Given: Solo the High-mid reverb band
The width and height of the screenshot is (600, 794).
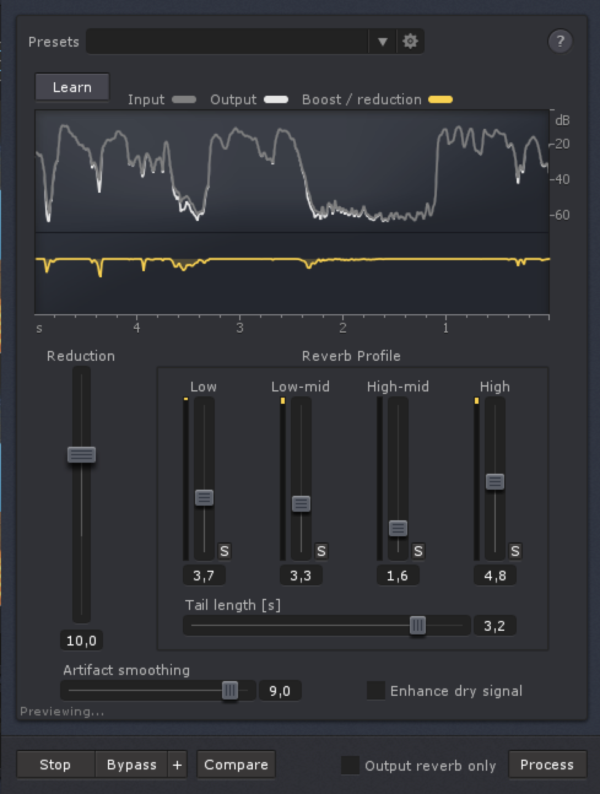Looking at the screenshot, I should pyautogui.click(x=417, y=552).
